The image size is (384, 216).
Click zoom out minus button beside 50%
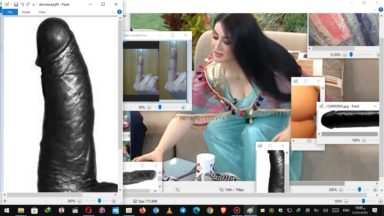pyautogui.click(x=149, y=107)
